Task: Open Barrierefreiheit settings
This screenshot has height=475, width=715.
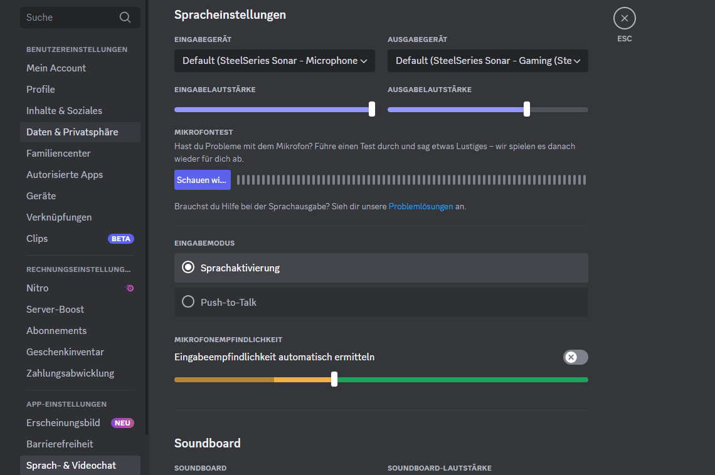Action: pyautogui.click(x=80, y=444)
